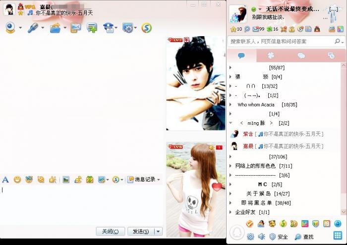Open the QQ Music green note app icon
Image resolution: width=347 pixels, height=245 pixels.
[x=283, y=224]
